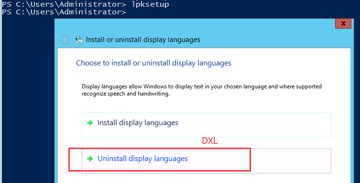Click the green arrow beside Uninstall display languages

click(90, 159)
